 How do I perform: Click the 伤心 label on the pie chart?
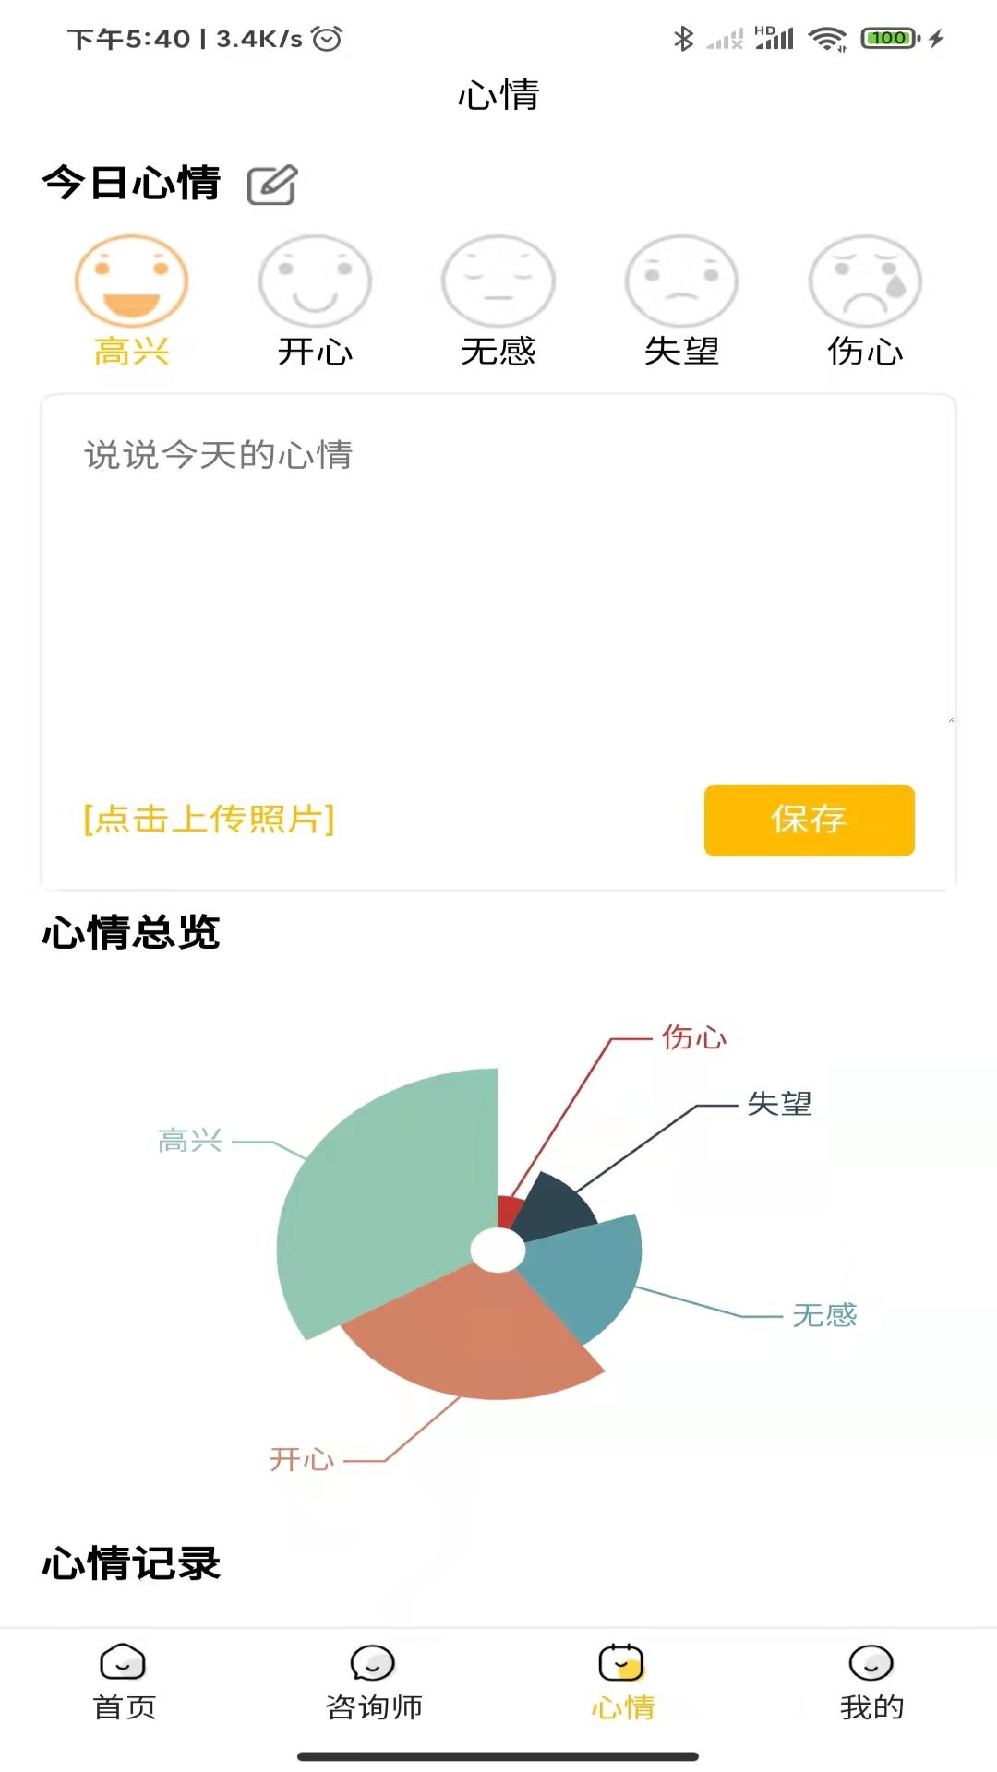click(x=693, y=1039)
